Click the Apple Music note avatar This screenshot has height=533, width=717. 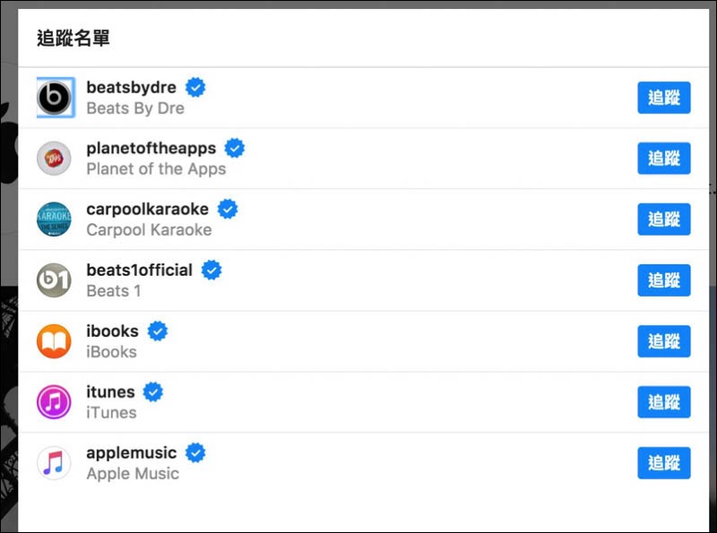[x=54, y=463]
